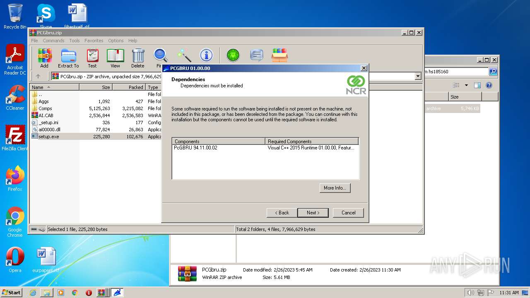Select the Comps folder row
The height and width of the screenshot is (298, 530).
pos(96,108)
